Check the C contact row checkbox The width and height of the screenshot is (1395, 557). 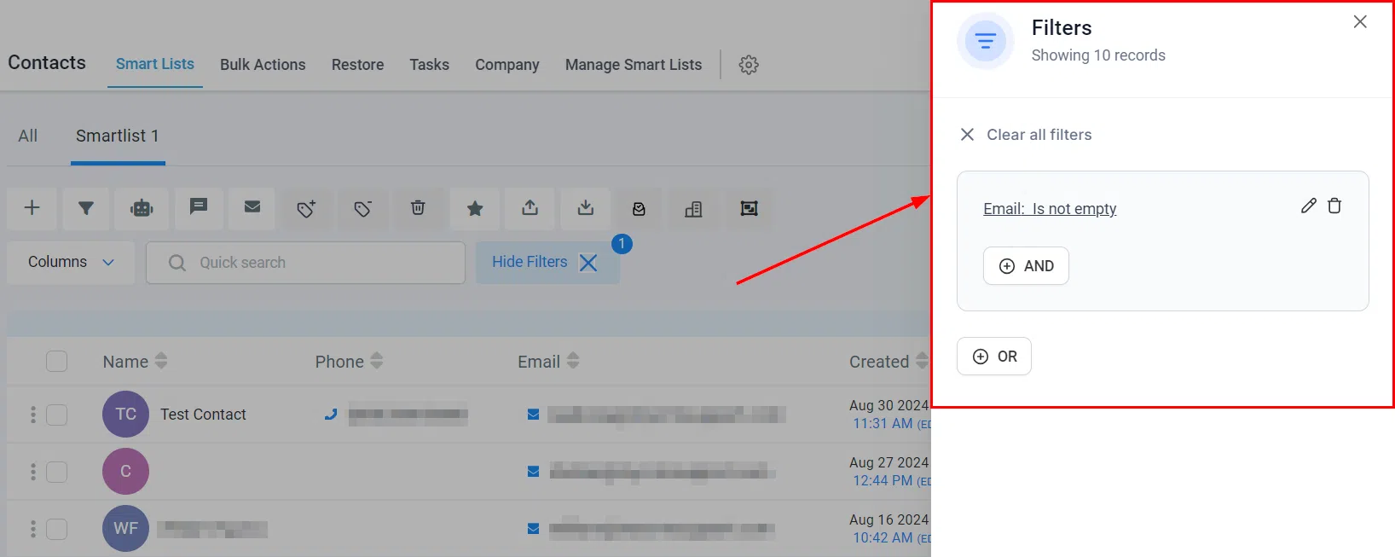point(56,472)
